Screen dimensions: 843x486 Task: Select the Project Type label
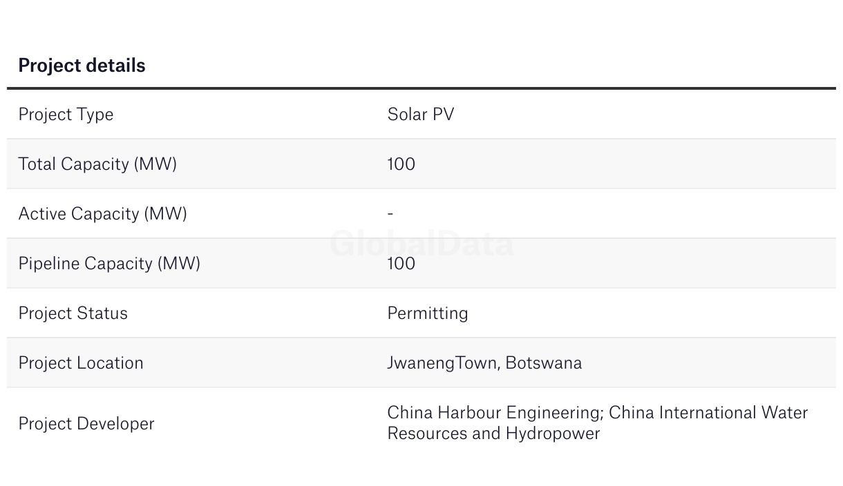point(66,115)
